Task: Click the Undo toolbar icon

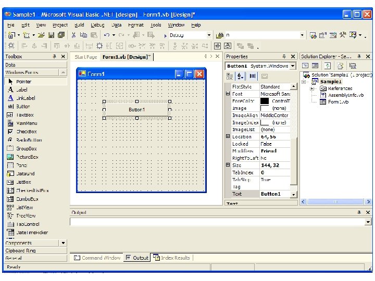Action: [x=107, y=35]
